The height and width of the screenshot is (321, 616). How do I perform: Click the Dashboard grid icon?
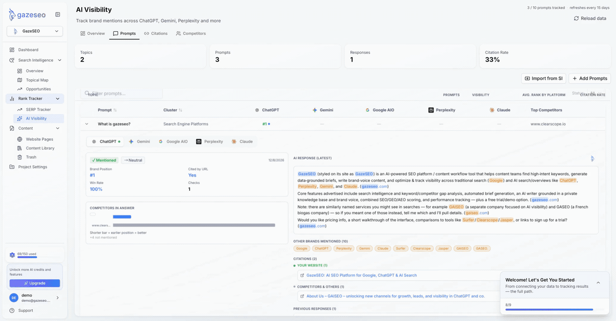(12, 50)
